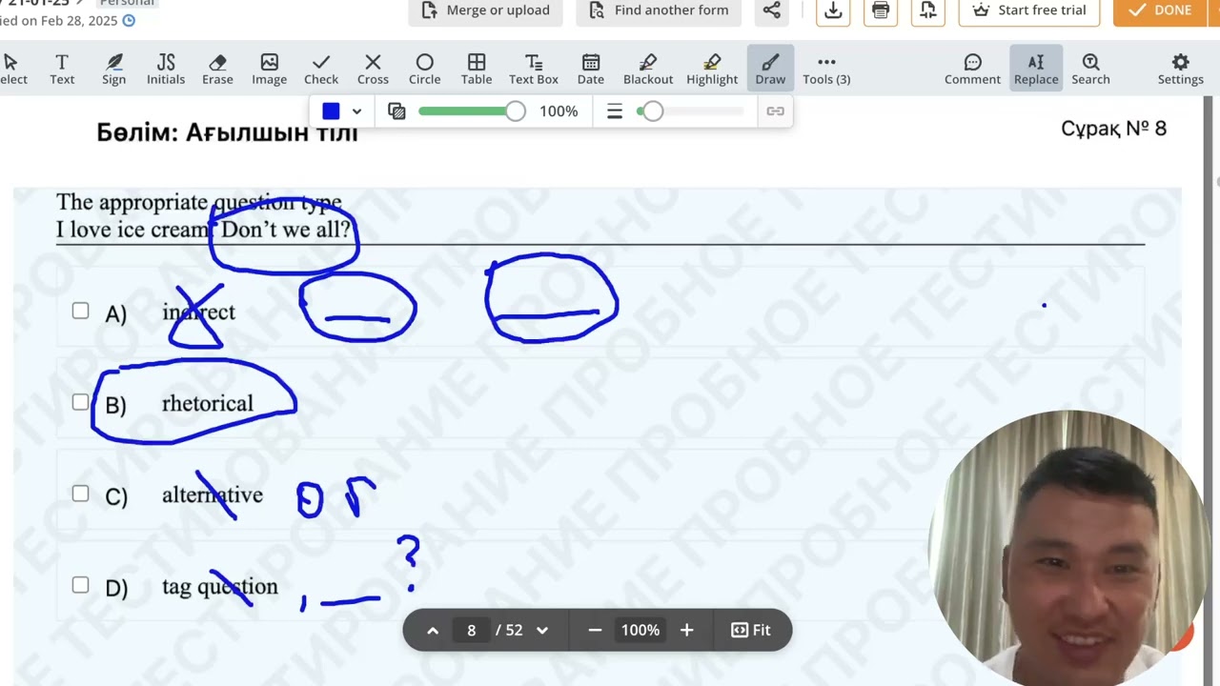Select the Check mark tool

(x=321, y=70)
